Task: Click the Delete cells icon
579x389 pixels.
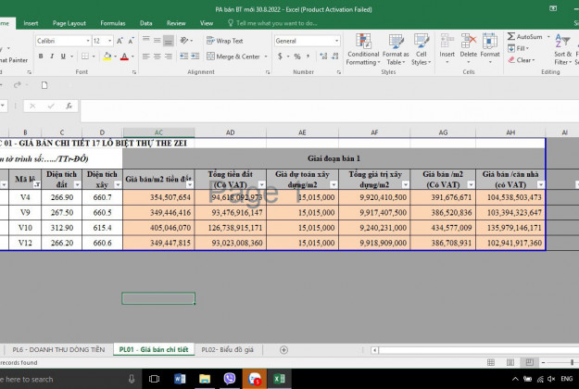Action: 468,41
